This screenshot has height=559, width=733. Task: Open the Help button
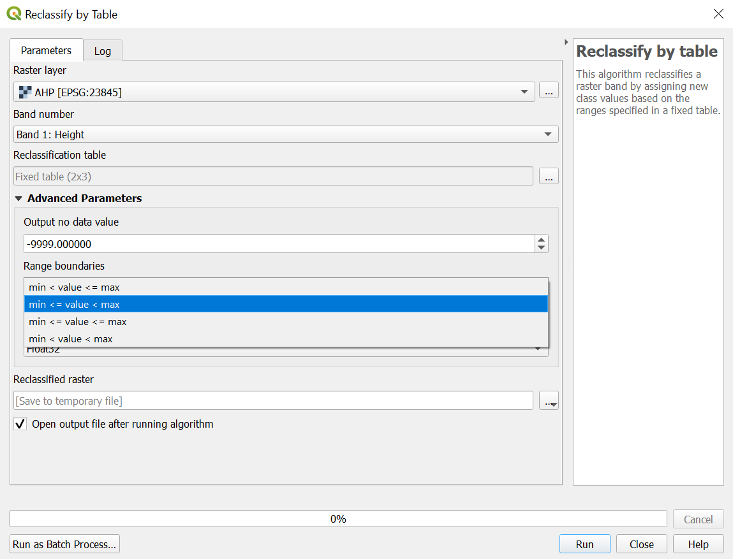(x=698, y=544)
